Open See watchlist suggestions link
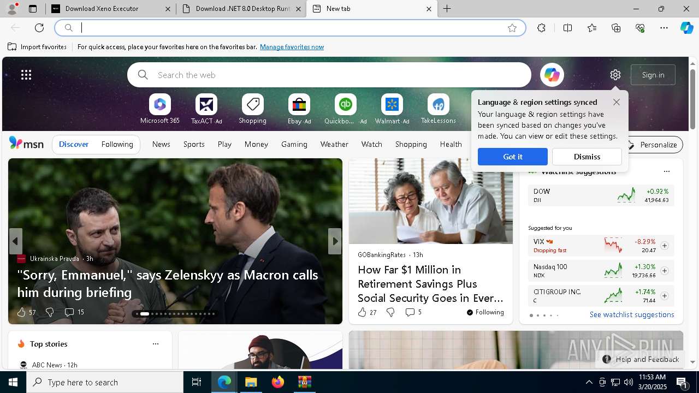Image resolution: width=699 pixels, height=393 pixels. (632, 314)
